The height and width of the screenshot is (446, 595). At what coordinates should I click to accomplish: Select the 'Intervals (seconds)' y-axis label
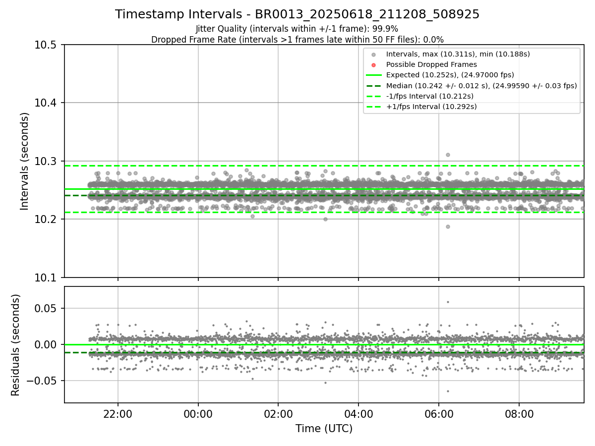[25, 161]
